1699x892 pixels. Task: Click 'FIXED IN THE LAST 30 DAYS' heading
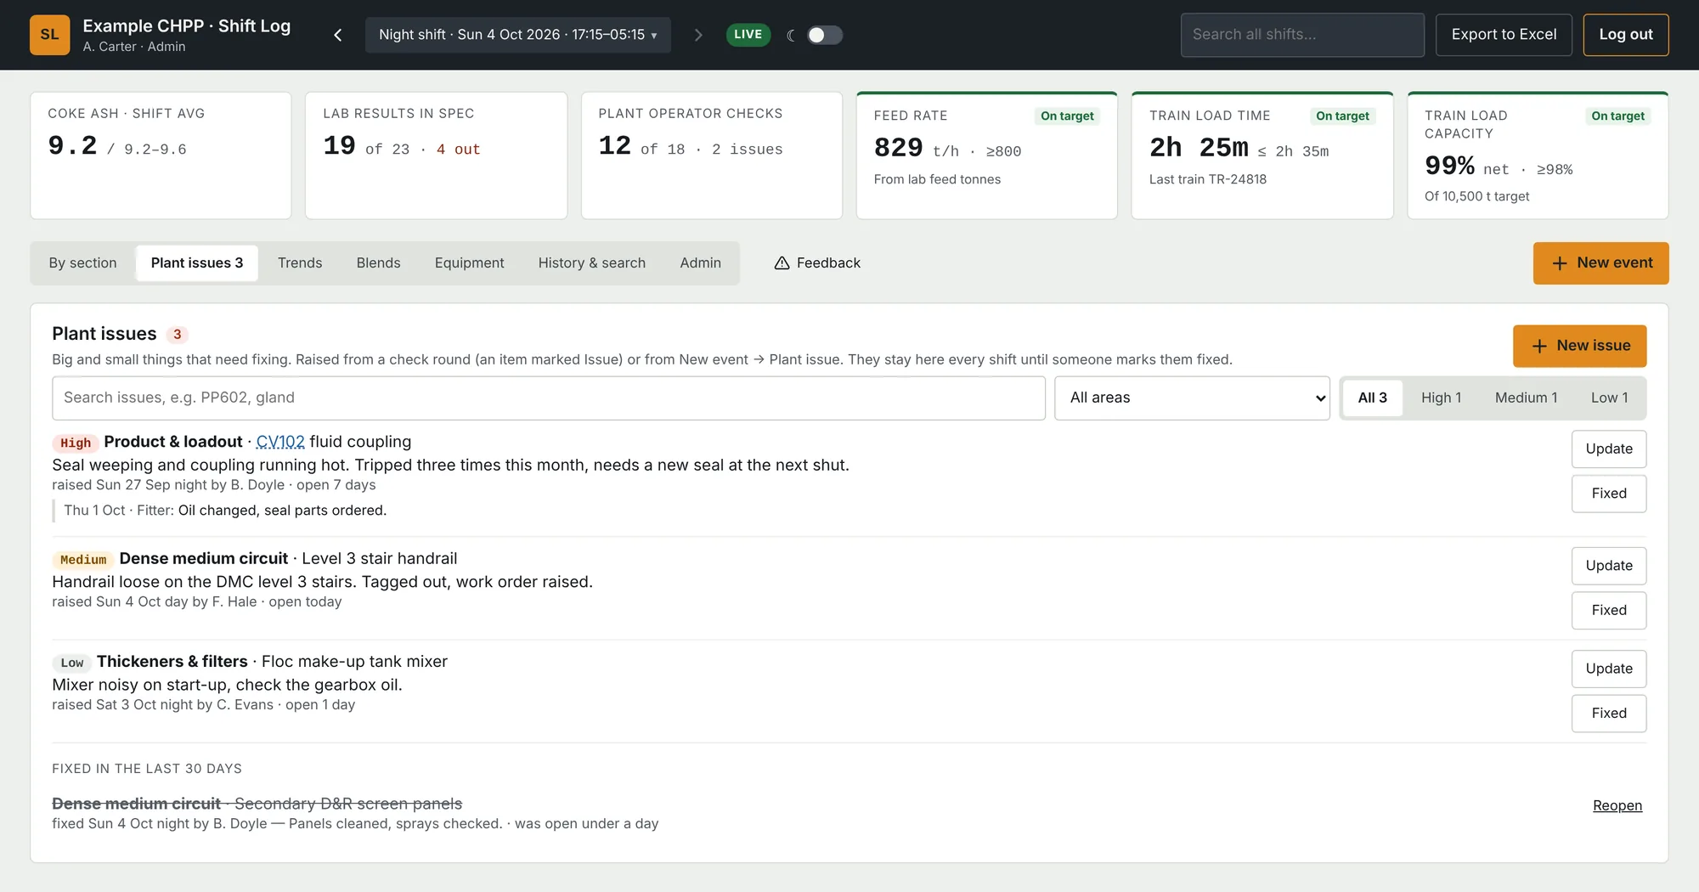147,769
